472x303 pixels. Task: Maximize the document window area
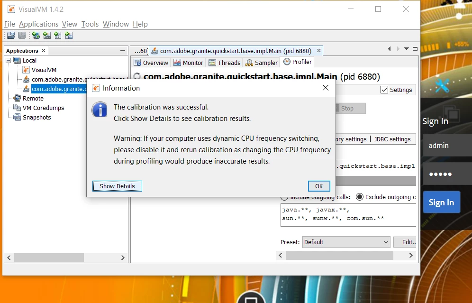[x=415, y=49]
